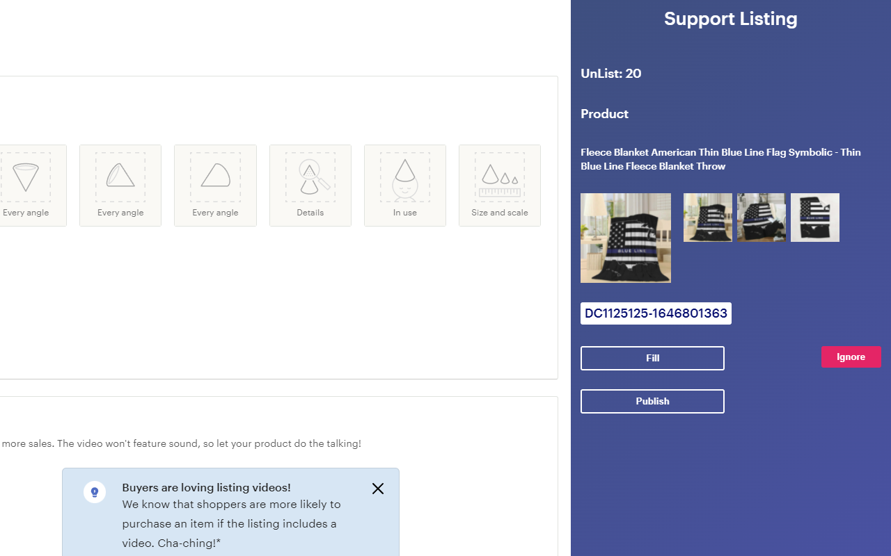Click the DC1125125-1646801363 SKU field

(x=656, y=313)
